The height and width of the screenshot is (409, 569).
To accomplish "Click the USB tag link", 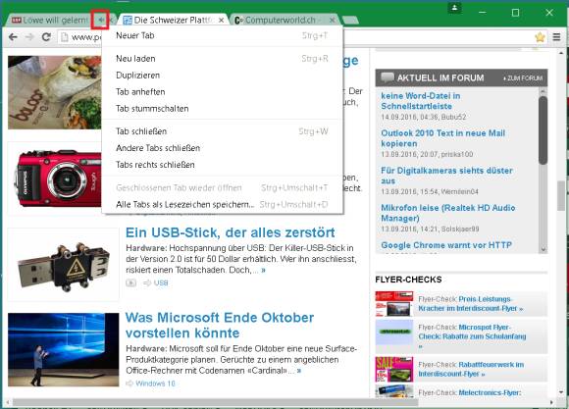I will click(161, 282).
